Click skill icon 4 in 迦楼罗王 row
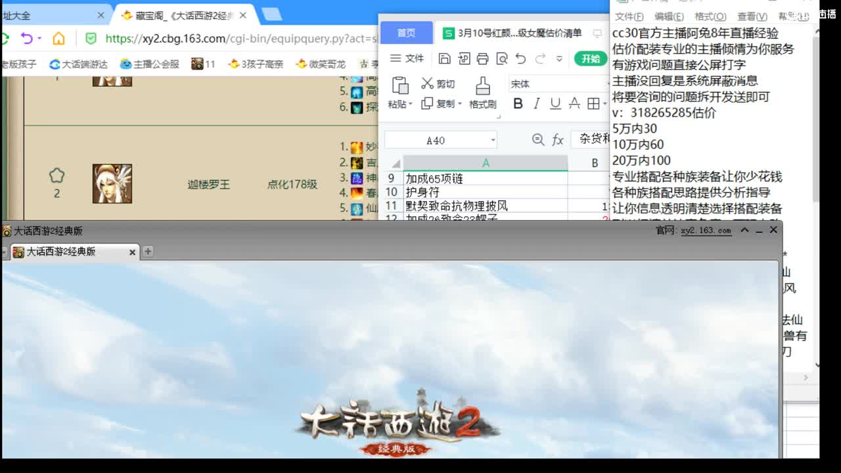This screenshot has width=841, height=473. [357, 193]
